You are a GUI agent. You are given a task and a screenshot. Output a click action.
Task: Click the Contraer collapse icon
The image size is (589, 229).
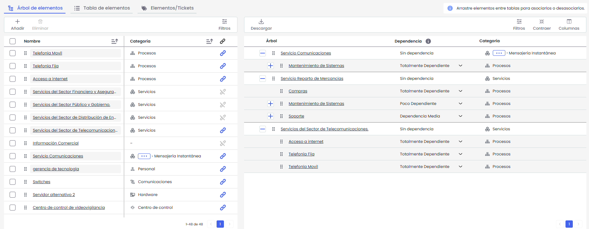[x=541, y=22]
